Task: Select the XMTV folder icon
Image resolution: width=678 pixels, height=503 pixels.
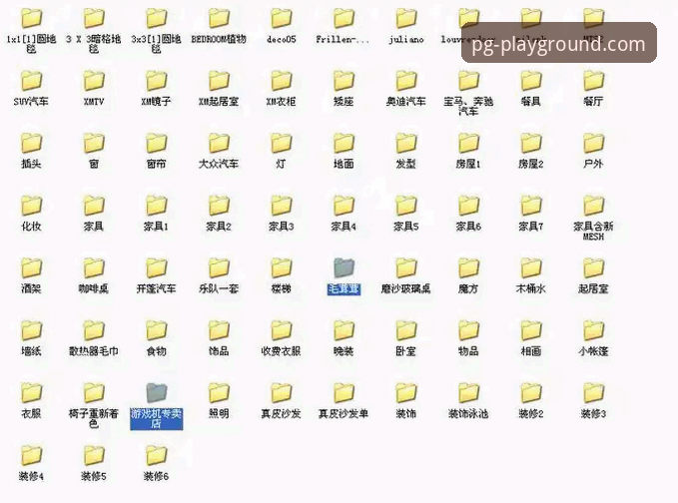Action: tap(94, 81)
